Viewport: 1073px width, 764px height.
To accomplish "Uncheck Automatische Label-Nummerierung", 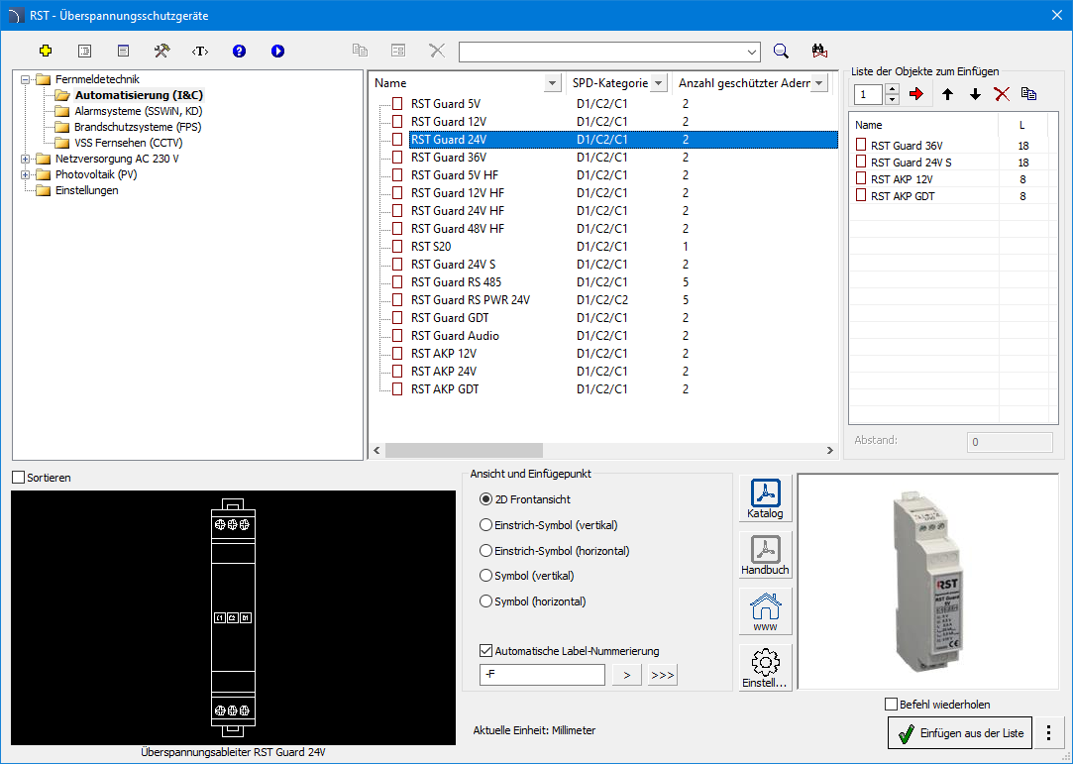I will [485, 651].
